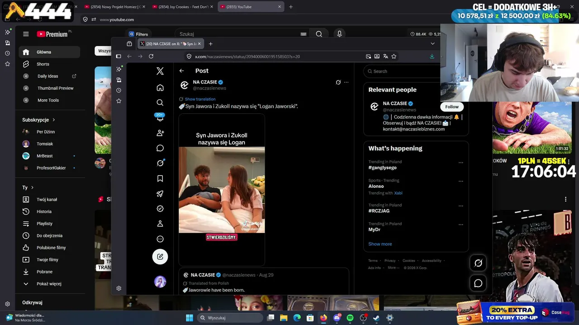Image resolution: width=579 pixels, height=325 pixels.
Task: Switch to Nowy Projekt Homiez tab
Action: (x=114, y=7)
